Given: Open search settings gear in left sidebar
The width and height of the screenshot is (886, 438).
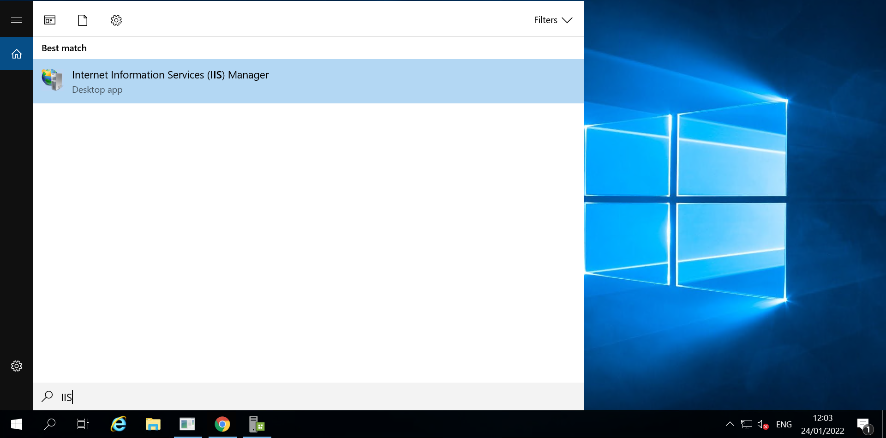Looking at the screenshot, I should 17,366.
